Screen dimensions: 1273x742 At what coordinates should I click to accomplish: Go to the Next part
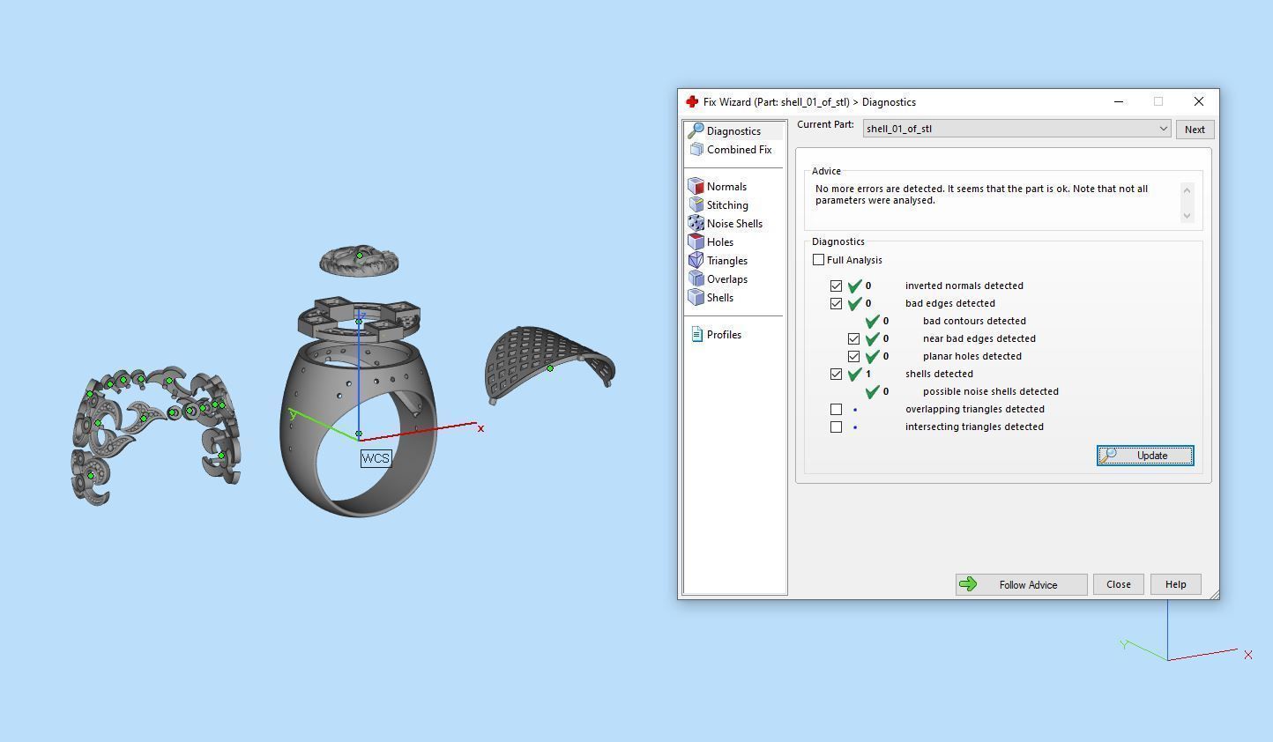[1195, 130]
